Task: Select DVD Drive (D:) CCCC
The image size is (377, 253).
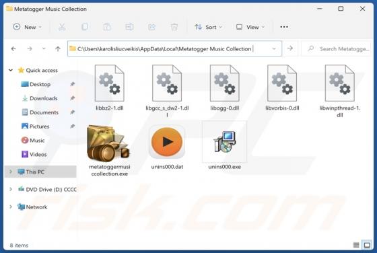Action: point(48,189)
